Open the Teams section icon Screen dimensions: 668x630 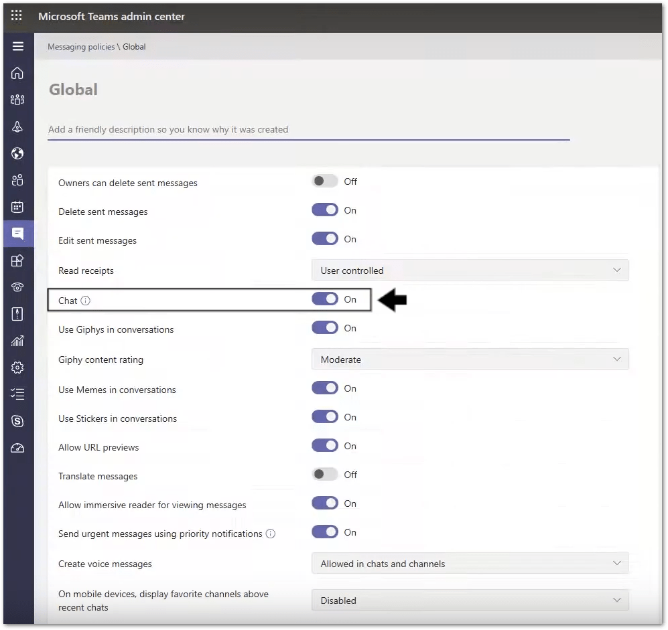17,100
